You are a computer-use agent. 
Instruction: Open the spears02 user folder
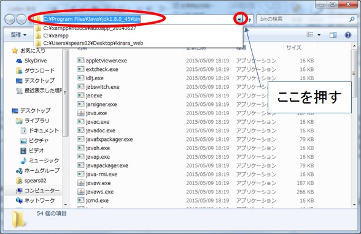click(31, 181)
